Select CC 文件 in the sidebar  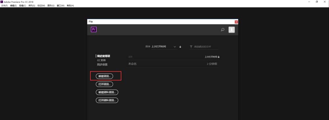[101, 60]
